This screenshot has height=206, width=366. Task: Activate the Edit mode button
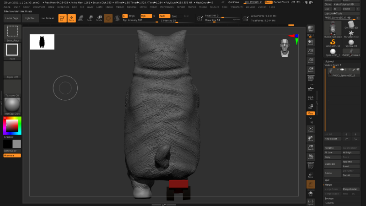[62, 18]
